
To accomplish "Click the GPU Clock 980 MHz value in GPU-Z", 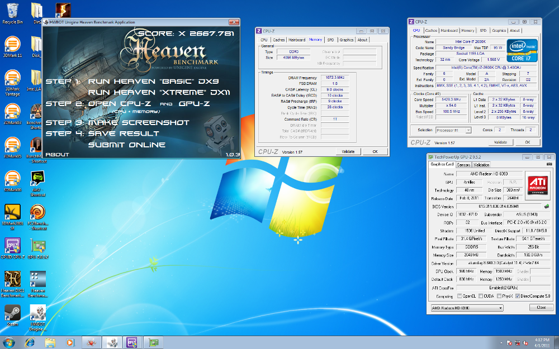I will click(x=466, y=271).
